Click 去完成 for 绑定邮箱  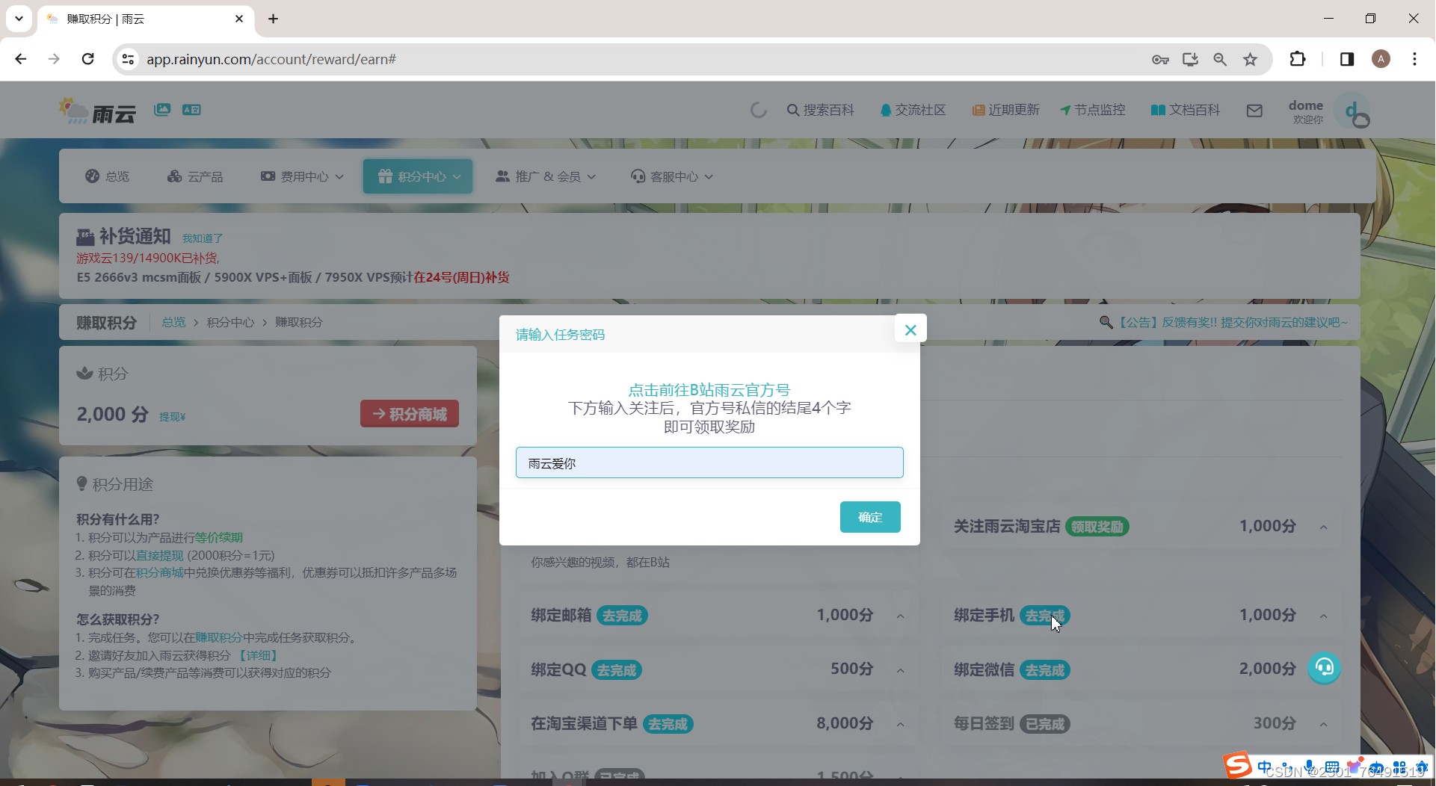pos(623,616)
